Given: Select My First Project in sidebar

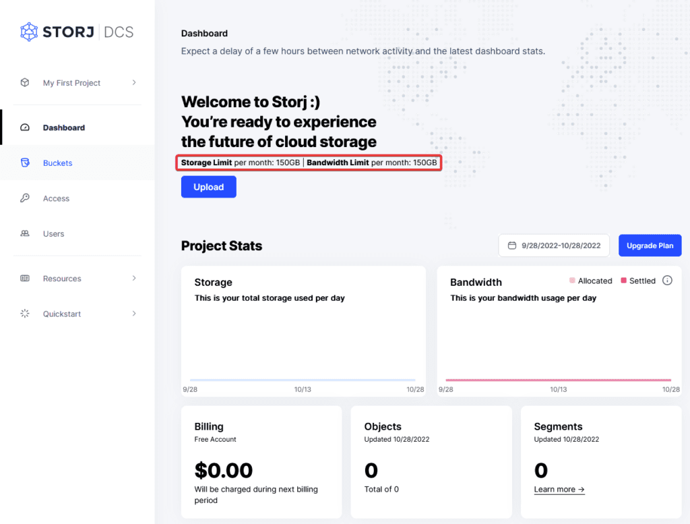Looking at the screenshot, I should click(77, 82).
